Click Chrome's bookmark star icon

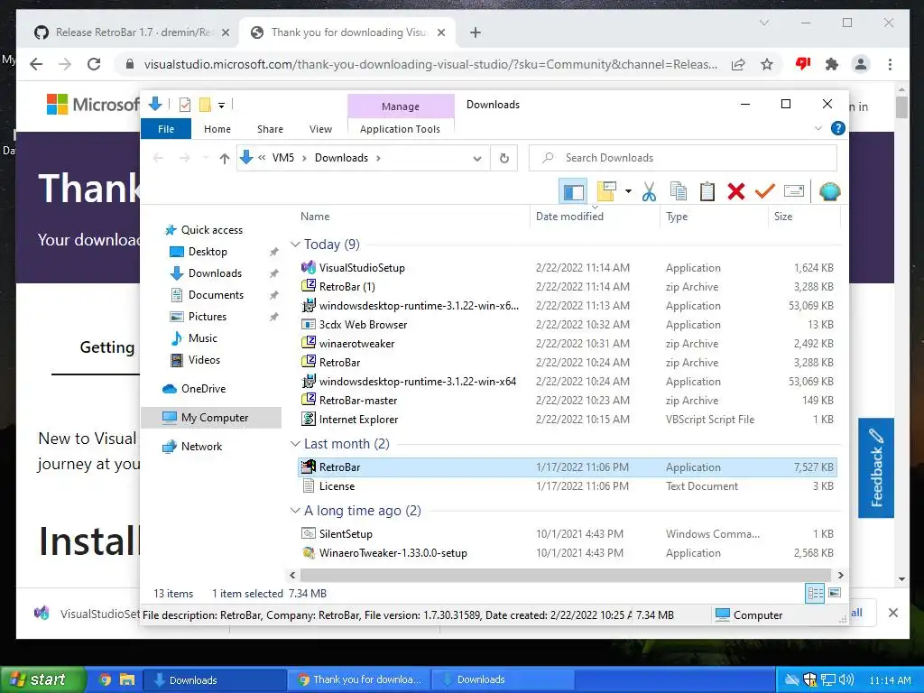point(767,64)
